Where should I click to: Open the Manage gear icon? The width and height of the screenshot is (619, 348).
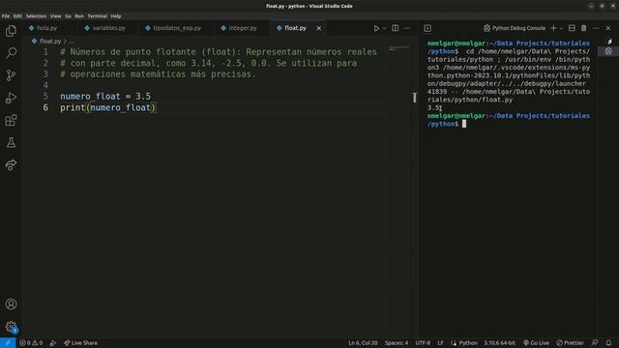point(11,327)
